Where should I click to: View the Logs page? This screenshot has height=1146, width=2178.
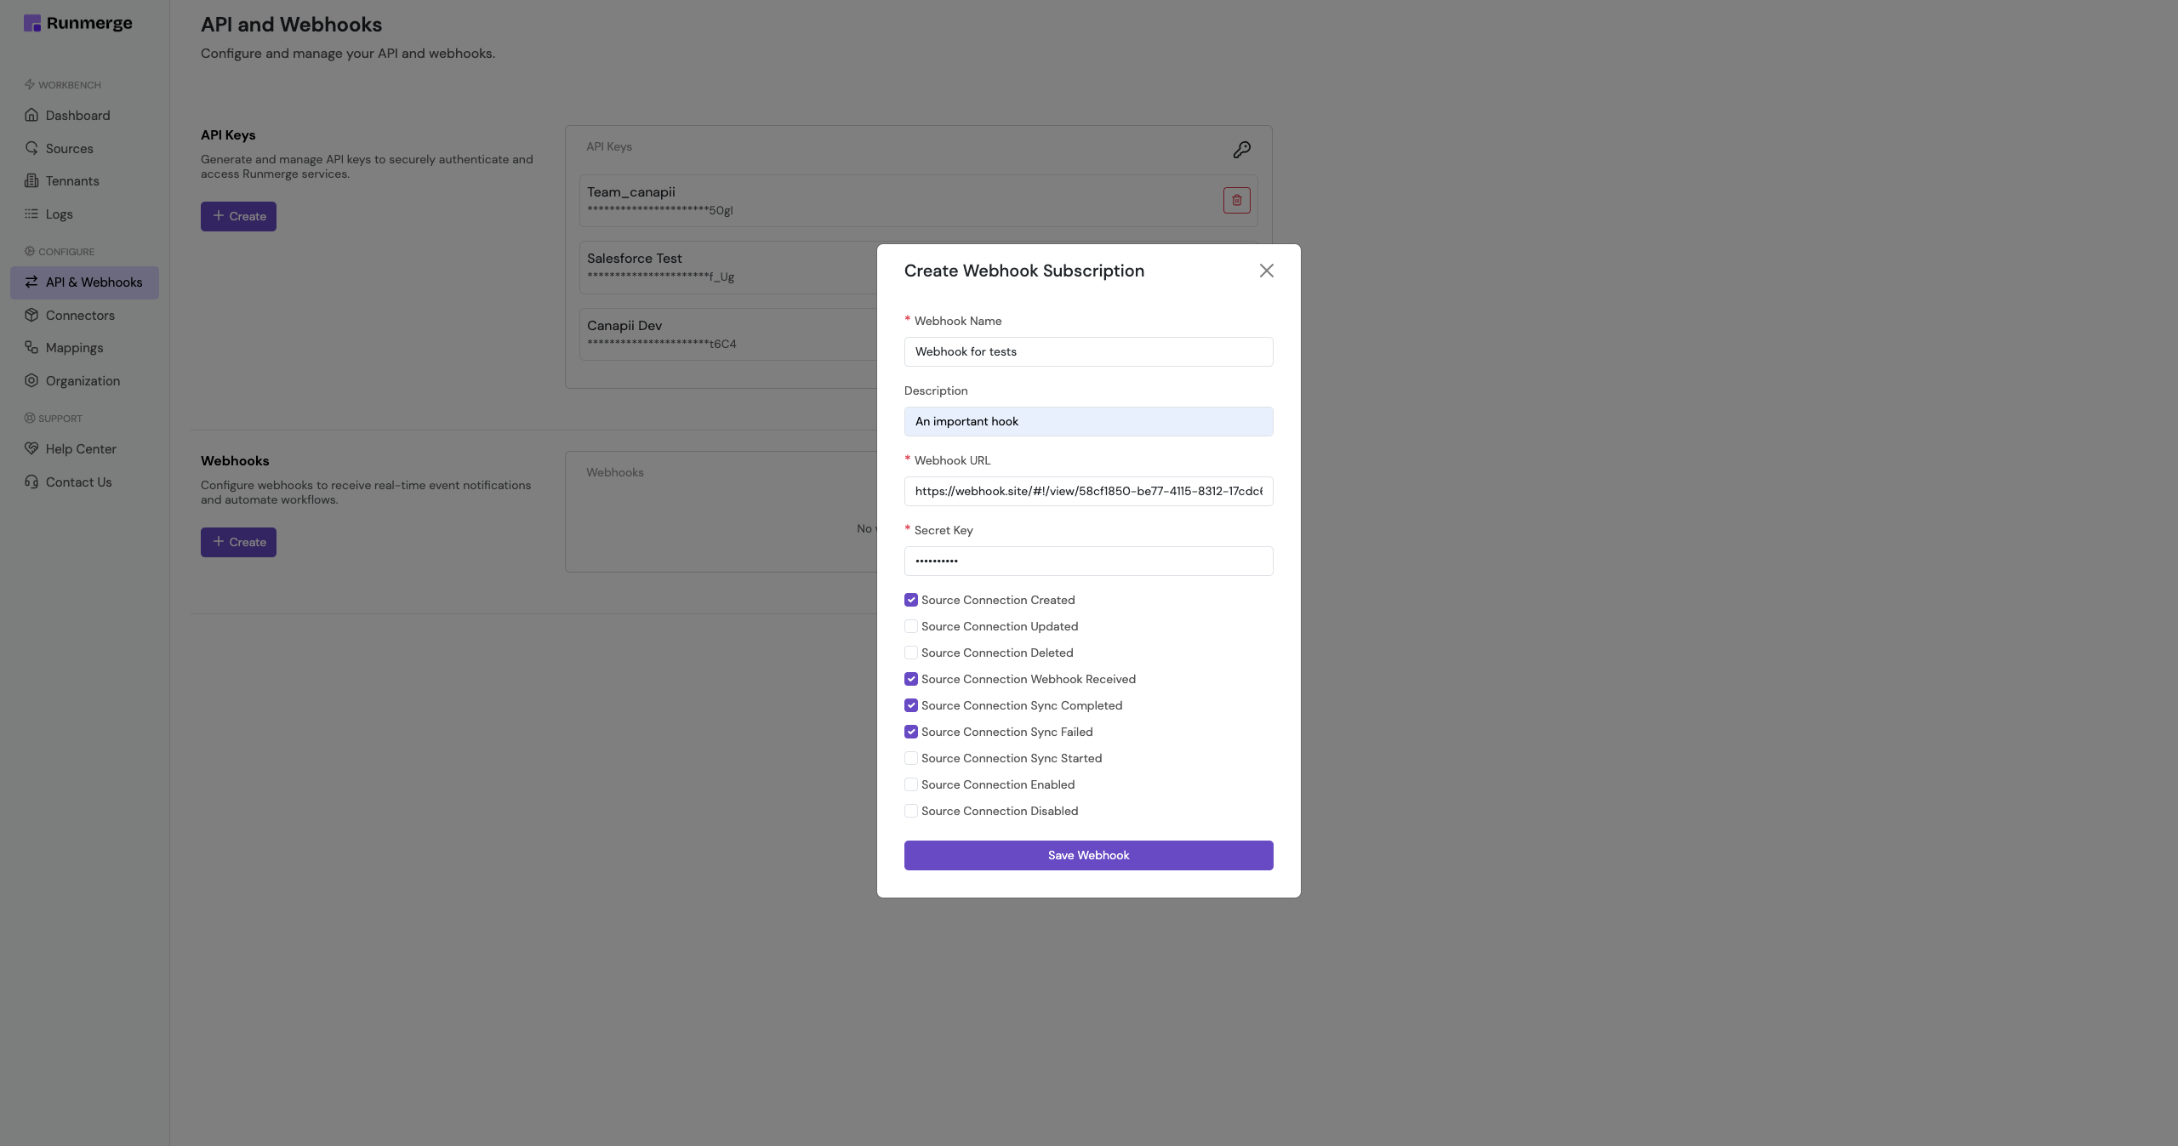click(58, 214)
